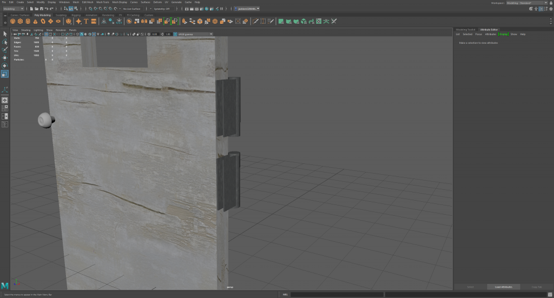Click the MEL command input field
Viewport: 554px width, 298px height.
(337, 295)
